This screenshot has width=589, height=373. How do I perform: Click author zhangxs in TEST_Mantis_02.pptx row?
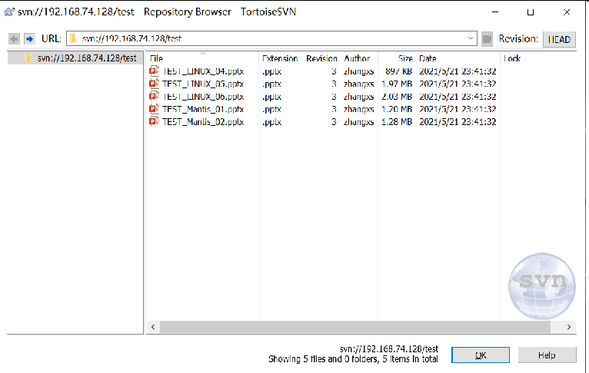tap(359, 122)
